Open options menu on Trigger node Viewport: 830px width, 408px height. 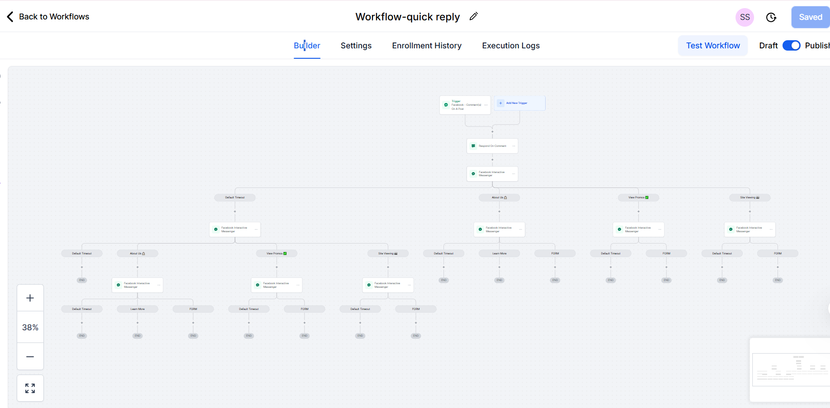[x=486, y=105]
